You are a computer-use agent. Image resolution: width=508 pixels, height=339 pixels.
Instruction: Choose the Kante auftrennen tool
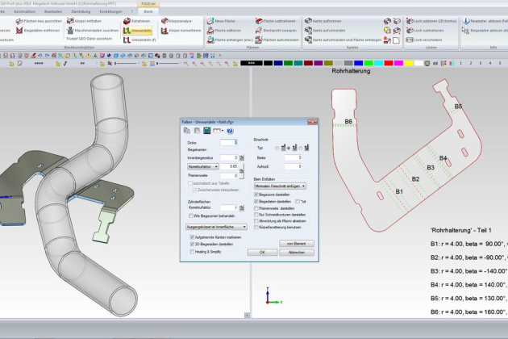pyautogui.click(x=307, y=20)
